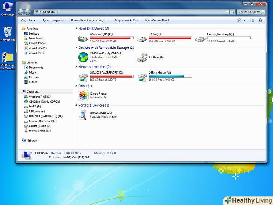
Task: Open C4Rice_Group (U:) network drive icon
Action: tap(142, 78)
